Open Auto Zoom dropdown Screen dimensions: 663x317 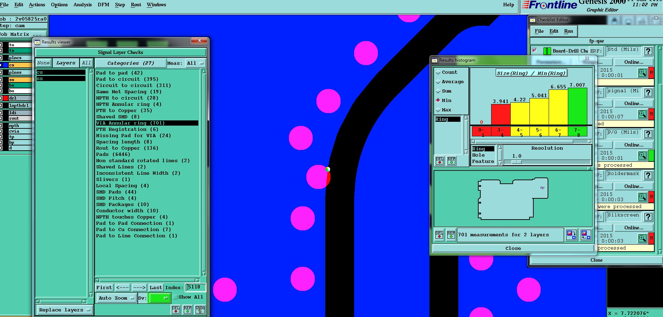click(116, 298)
